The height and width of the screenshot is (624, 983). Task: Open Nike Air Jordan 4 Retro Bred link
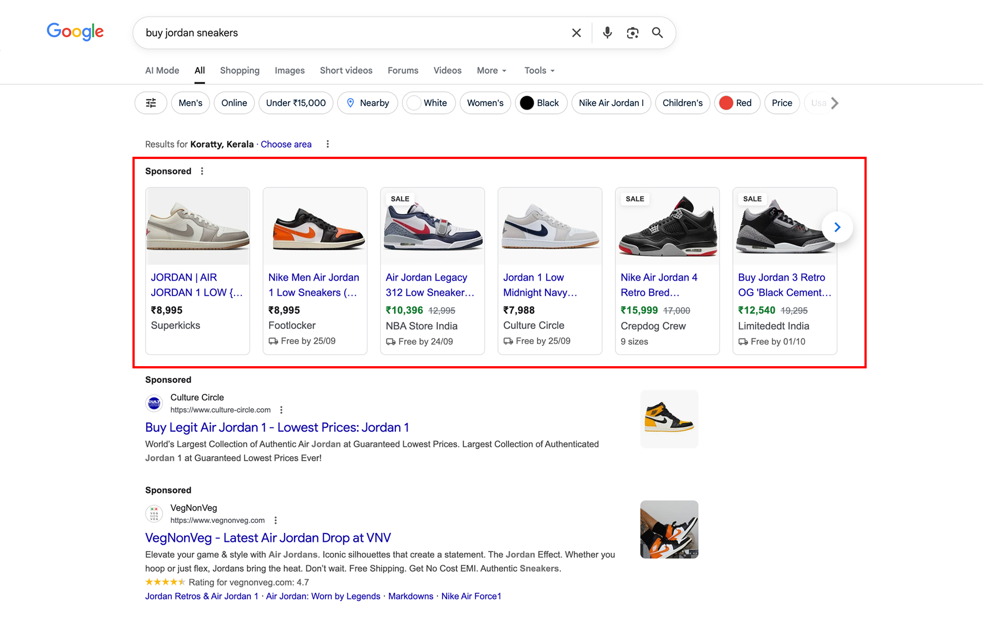(659, 285)
